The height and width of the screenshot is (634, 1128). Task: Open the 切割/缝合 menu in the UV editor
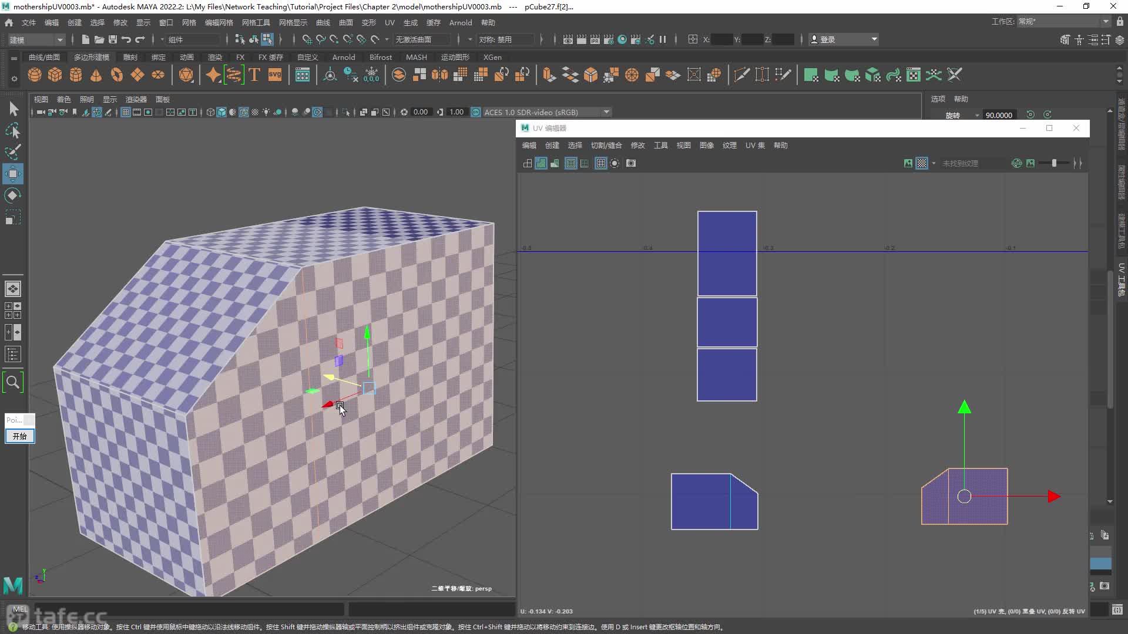pyautogui.click(x=606, y=146)
